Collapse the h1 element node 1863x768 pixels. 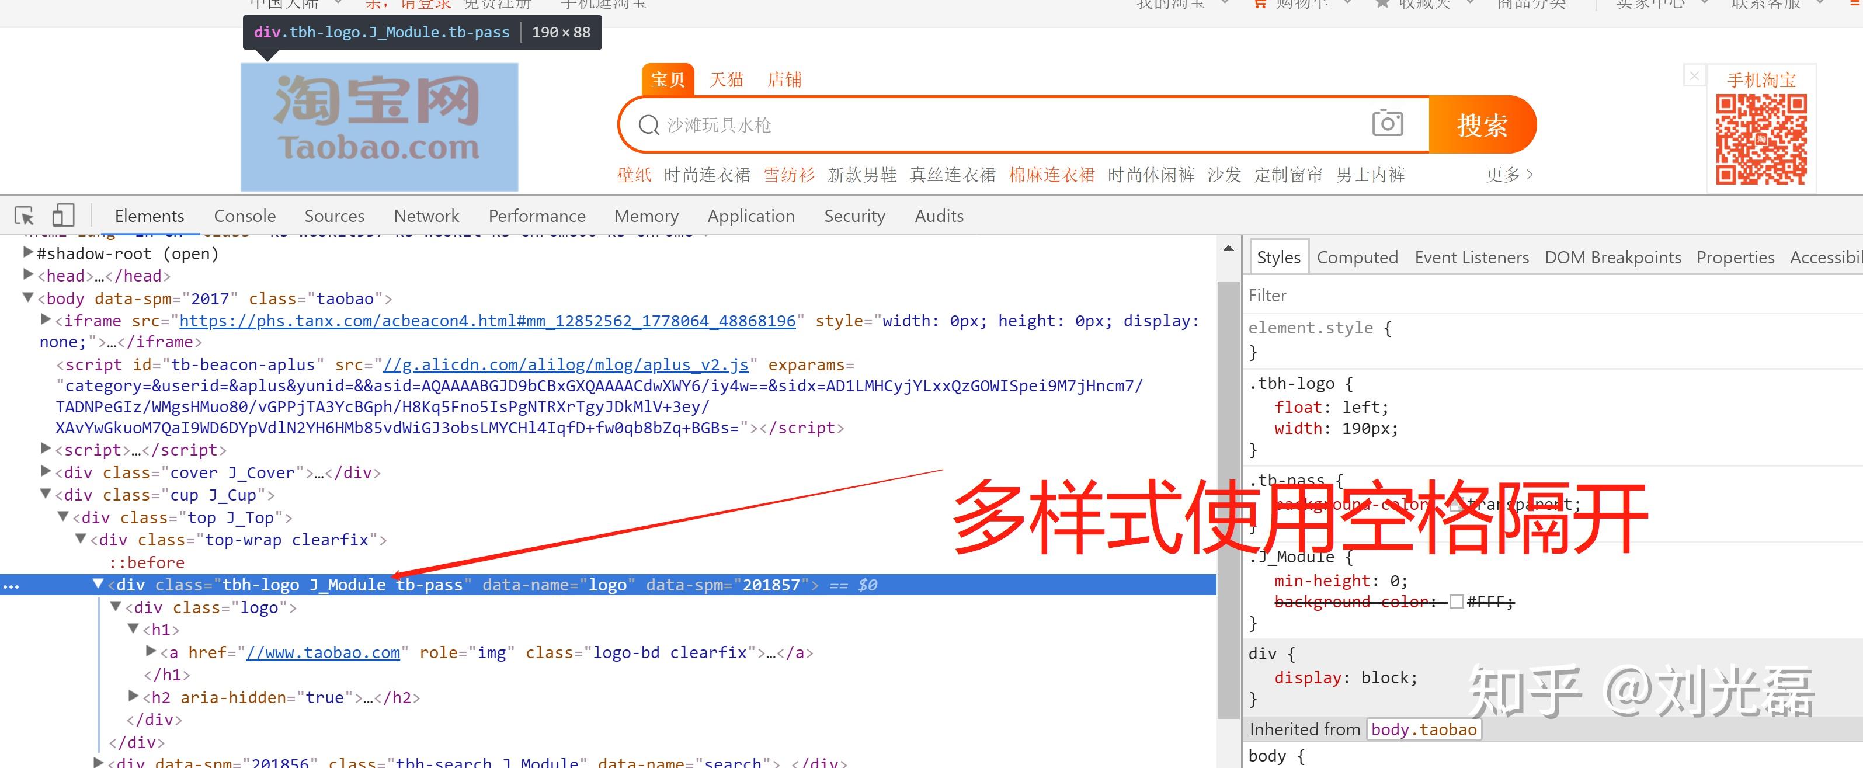point(133,628)
